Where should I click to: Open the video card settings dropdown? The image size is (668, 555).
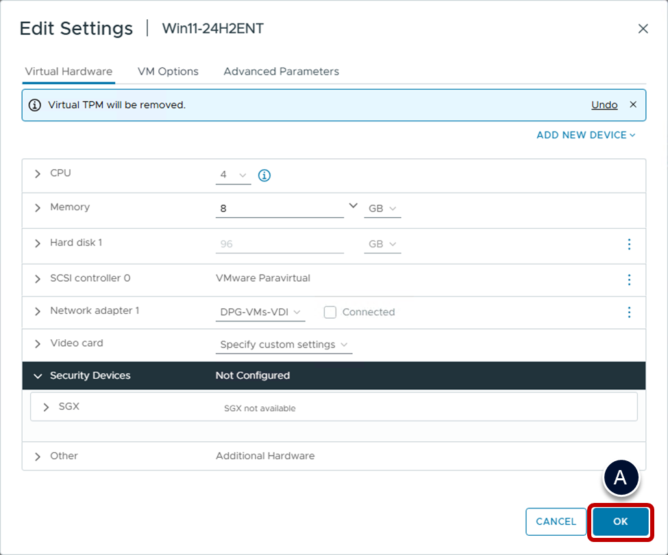284,345
